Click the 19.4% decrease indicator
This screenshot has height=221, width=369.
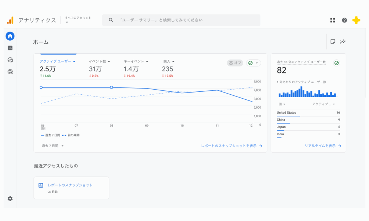point(129,76)
